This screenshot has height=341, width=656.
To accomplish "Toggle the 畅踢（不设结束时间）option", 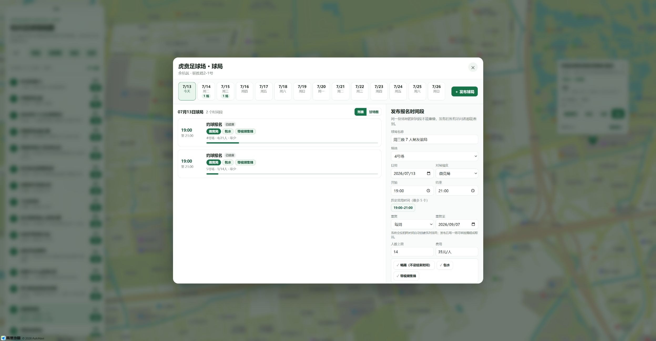I will [414, 265].
